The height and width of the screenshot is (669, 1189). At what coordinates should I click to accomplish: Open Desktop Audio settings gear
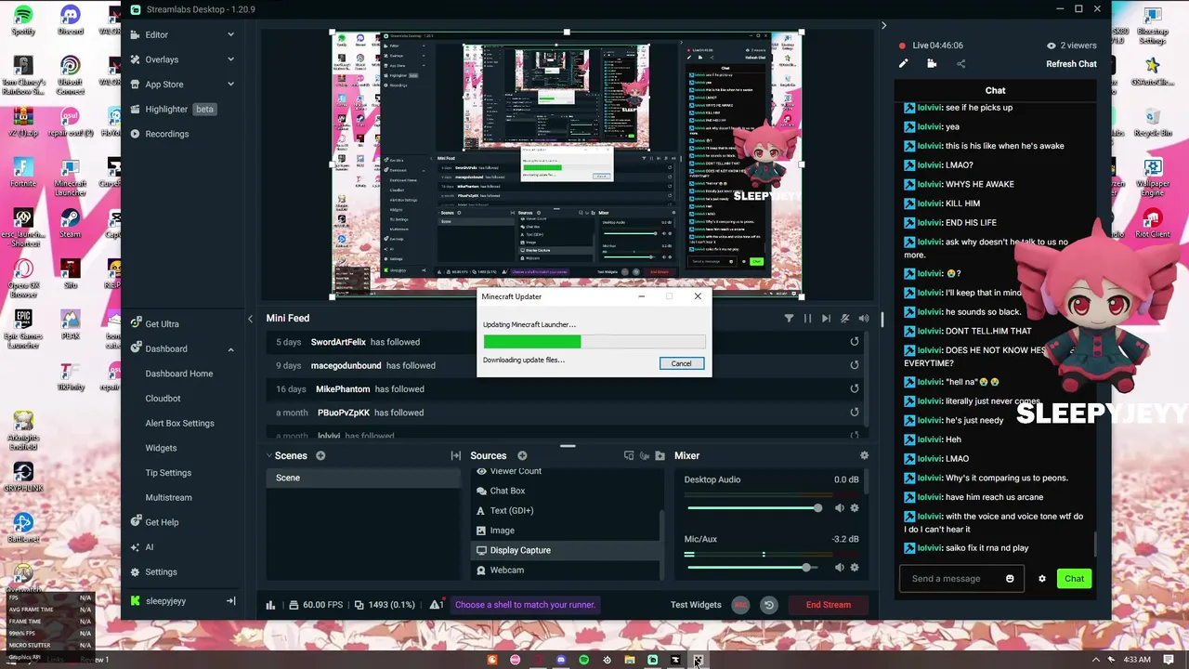(855, 508)
